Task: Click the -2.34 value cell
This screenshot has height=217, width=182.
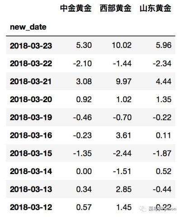Action: (162, 63)
